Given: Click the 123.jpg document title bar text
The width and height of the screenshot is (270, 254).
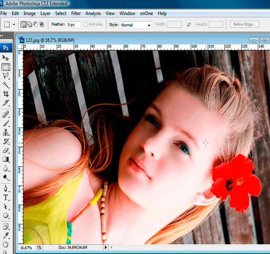Looking at the screenshot, I should 50,40.
